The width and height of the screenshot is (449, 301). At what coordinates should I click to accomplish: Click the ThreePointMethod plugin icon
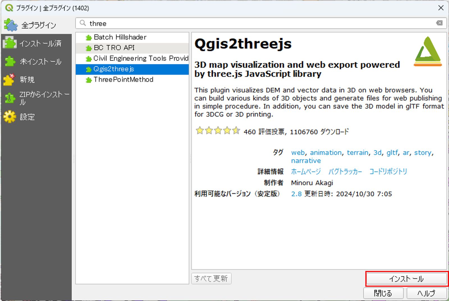coord(89,80)
